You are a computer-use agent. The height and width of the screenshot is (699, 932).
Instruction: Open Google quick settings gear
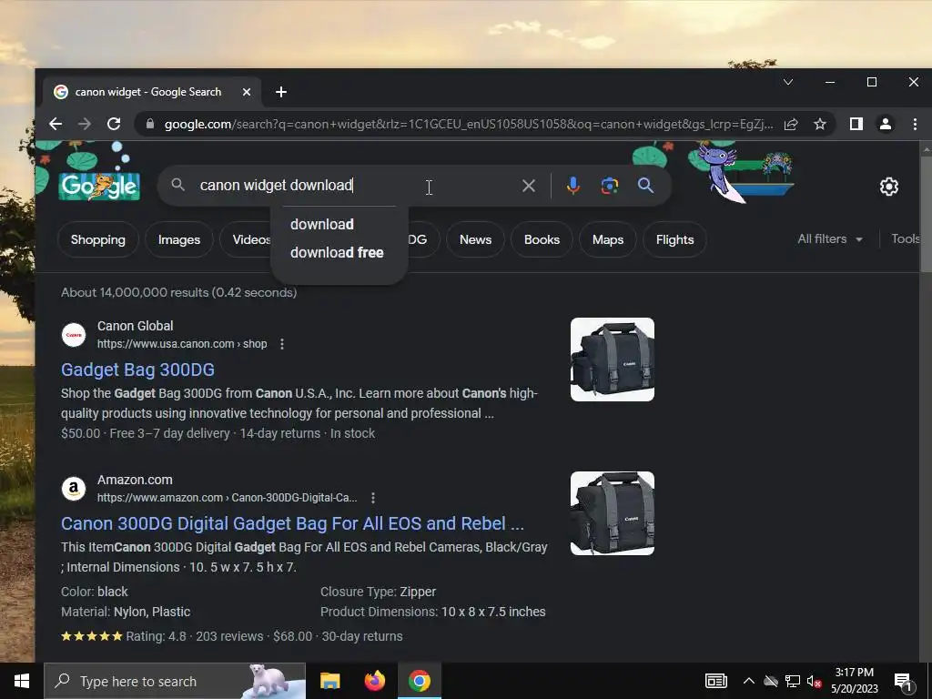click(x=888, y=187)
